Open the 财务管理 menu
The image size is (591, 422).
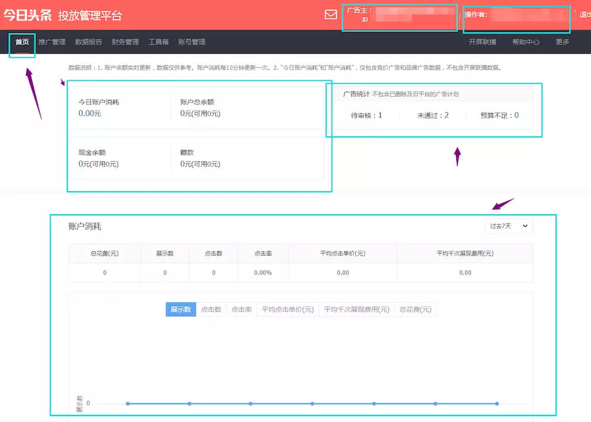click(125, 42)
